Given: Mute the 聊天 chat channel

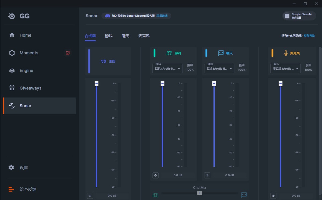Looking at the screenshot, I should 207,175.
